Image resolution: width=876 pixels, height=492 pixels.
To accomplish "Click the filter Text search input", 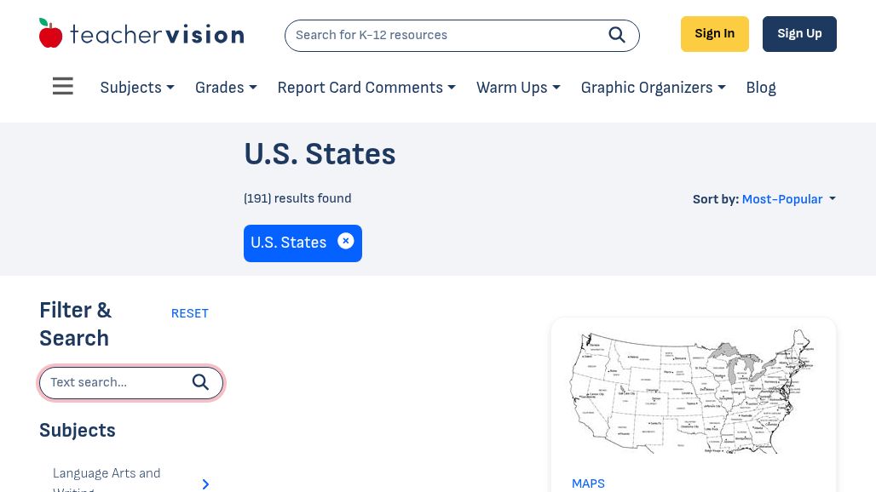I will click(115, 383).
